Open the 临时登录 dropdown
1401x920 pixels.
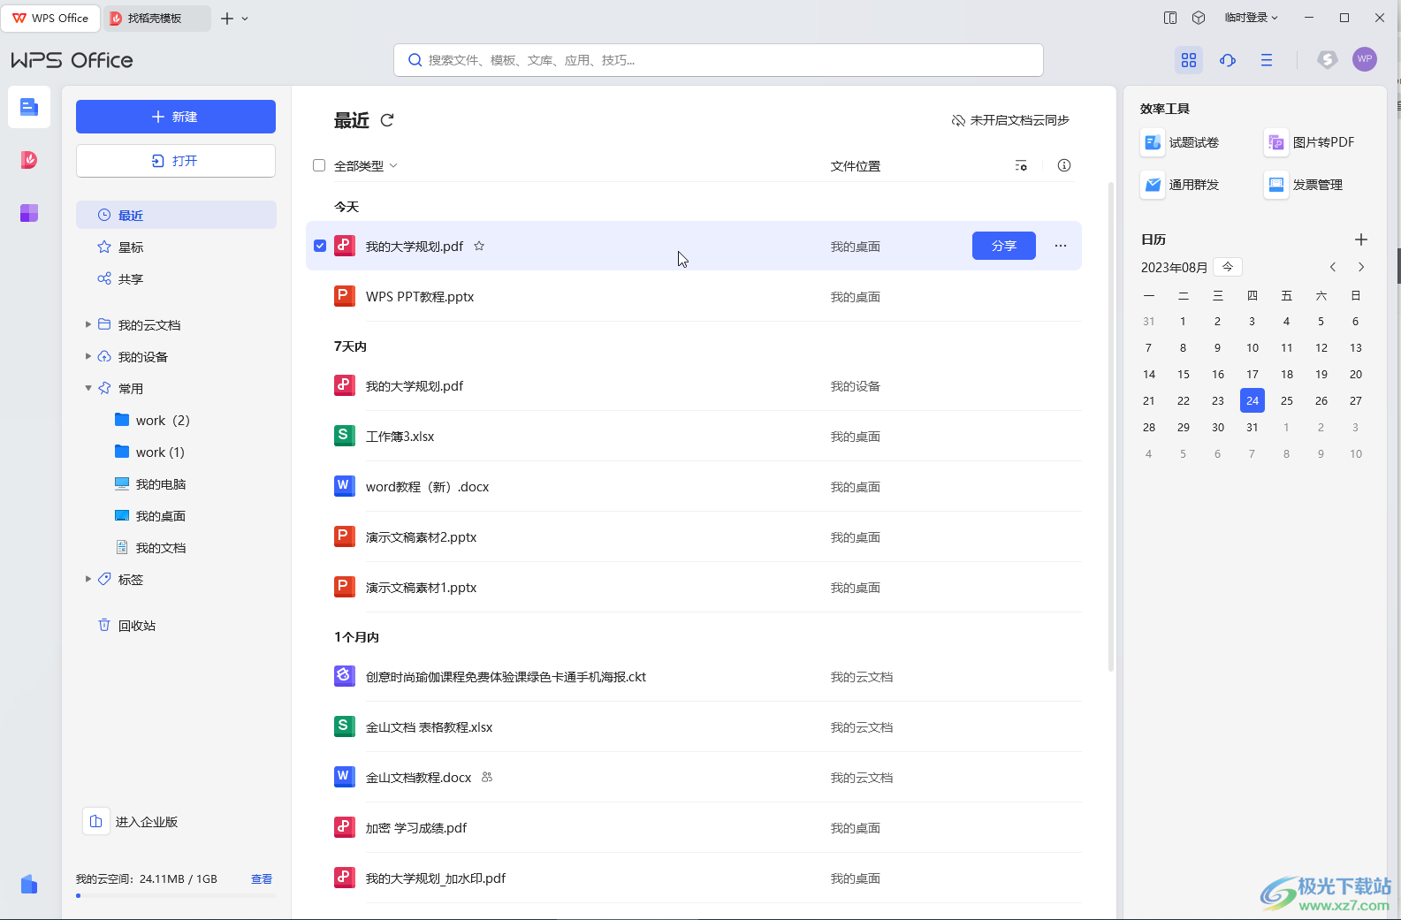tap(1251, 18)
